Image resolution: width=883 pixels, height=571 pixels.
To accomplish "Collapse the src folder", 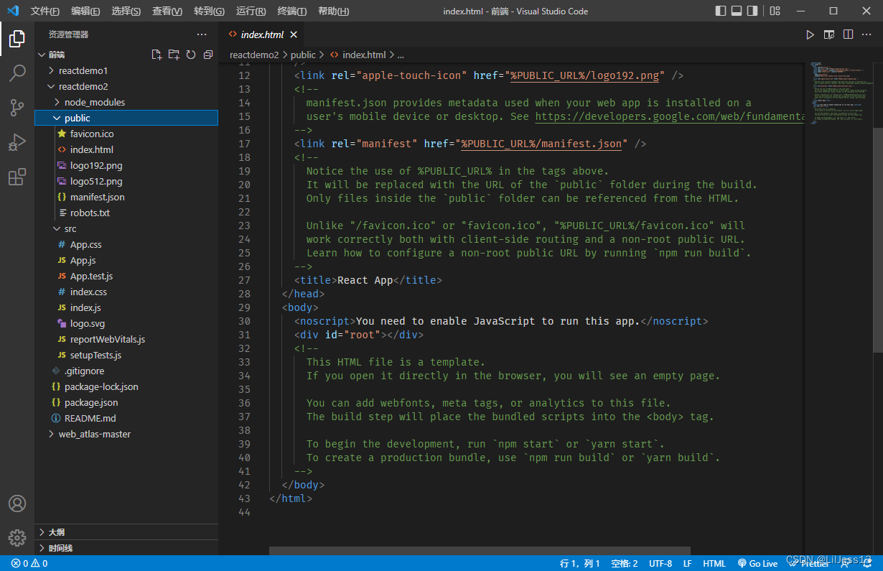I will (x=70, y=228).
